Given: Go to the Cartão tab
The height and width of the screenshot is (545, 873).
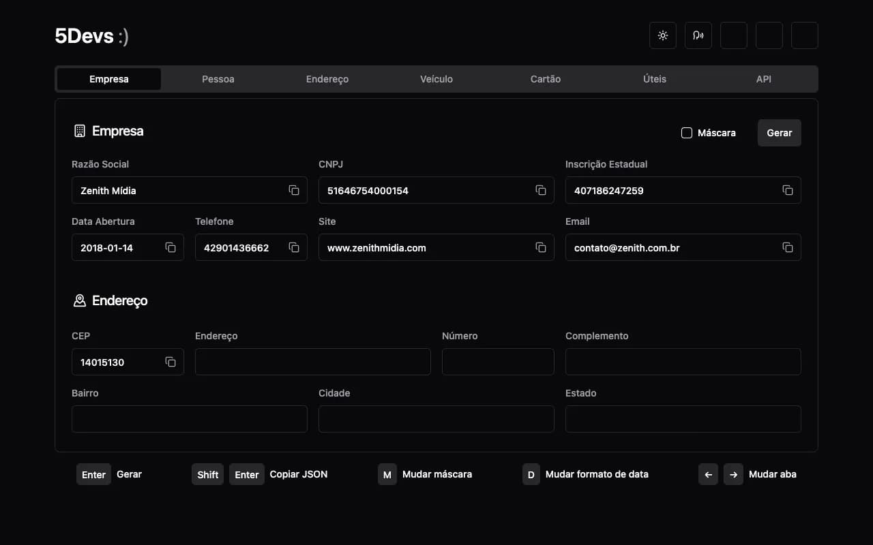Looking at the screenshot, I should pyautogui.click(x=546, y=79).
